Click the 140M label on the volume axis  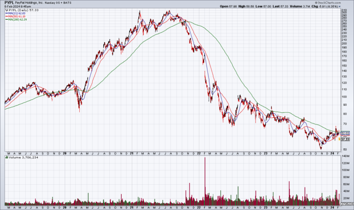click(x=345, y=156)
